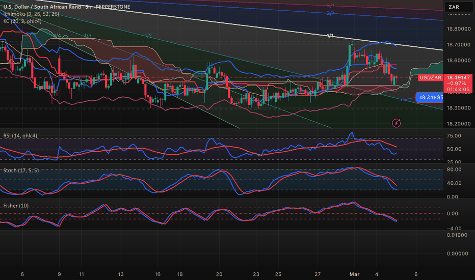
Task: Click the date 16 on time axis
Action: tap(157, 274)
